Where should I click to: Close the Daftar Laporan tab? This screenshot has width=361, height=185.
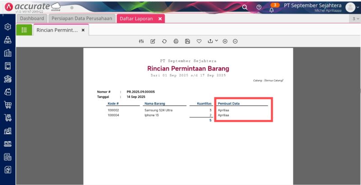pyautogui.click(x=160, y=18)
